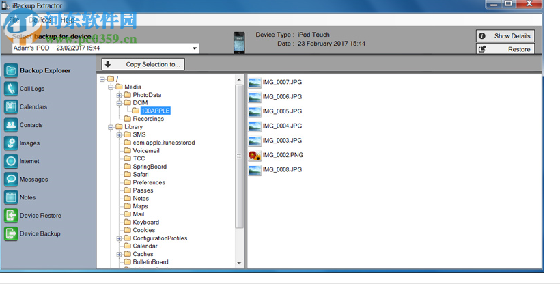The height and width of the screenshot is (284, 560).
Task: Open the Contacts people icon
Action: tap(11, 125)
